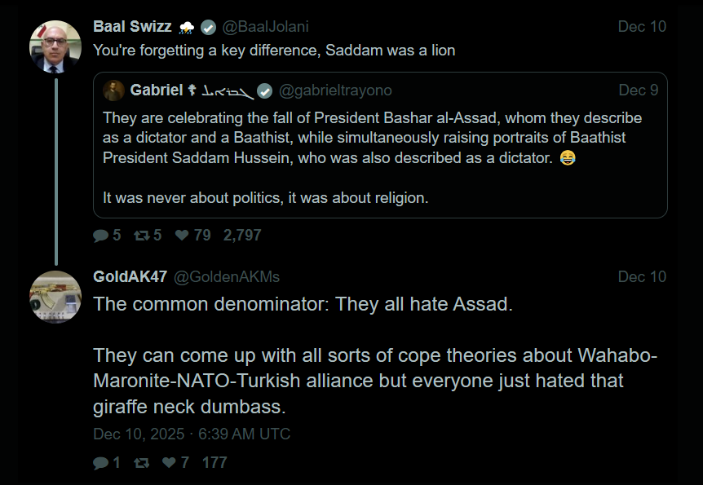Like GoldAK47's tweet with the heart icon

coord(169,463)
